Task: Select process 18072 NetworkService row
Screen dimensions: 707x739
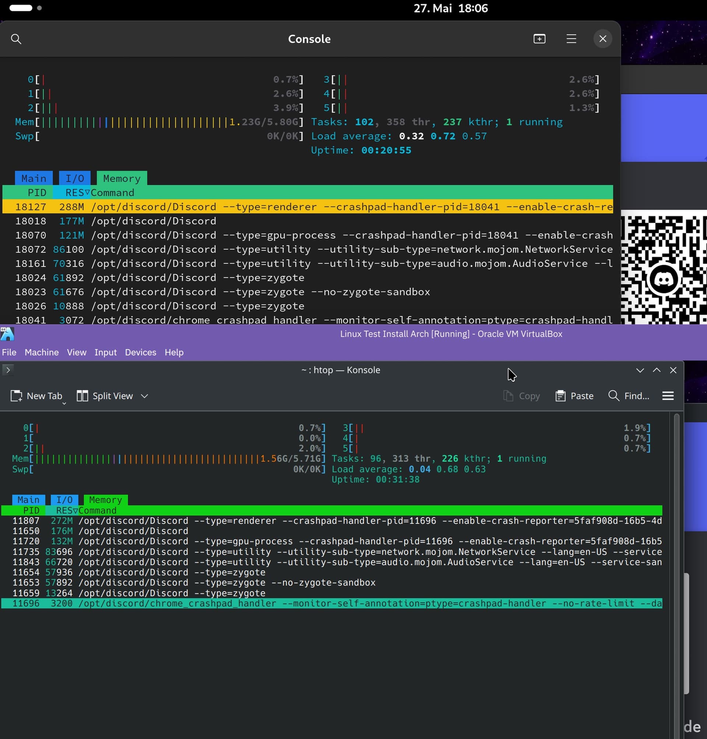Action: [307, 249]
